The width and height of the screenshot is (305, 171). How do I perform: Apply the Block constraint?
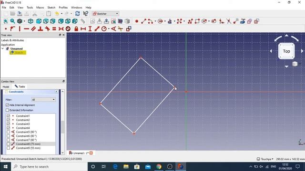click(x=68, y=29)
